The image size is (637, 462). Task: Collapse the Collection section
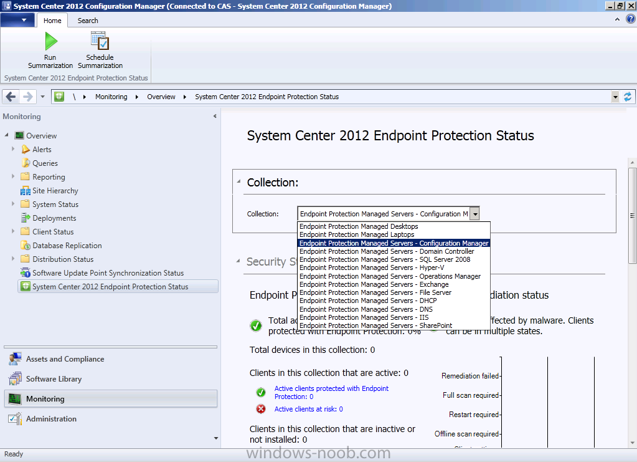pos(238,181)
